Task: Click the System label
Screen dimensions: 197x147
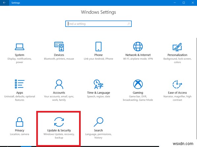Action: (19, 55)
